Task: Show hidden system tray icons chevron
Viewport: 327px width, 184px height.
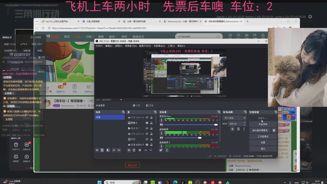Action: pos(284,182)
